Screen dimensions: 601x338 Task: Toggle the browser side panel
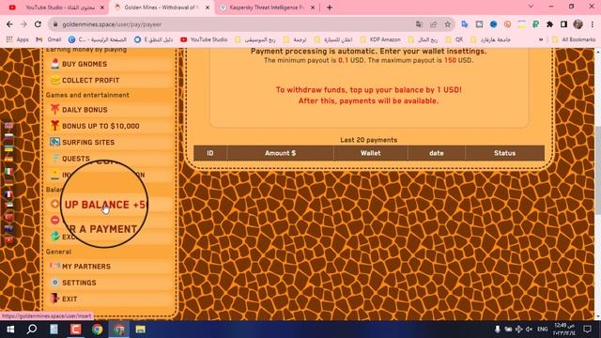point(563,24)
